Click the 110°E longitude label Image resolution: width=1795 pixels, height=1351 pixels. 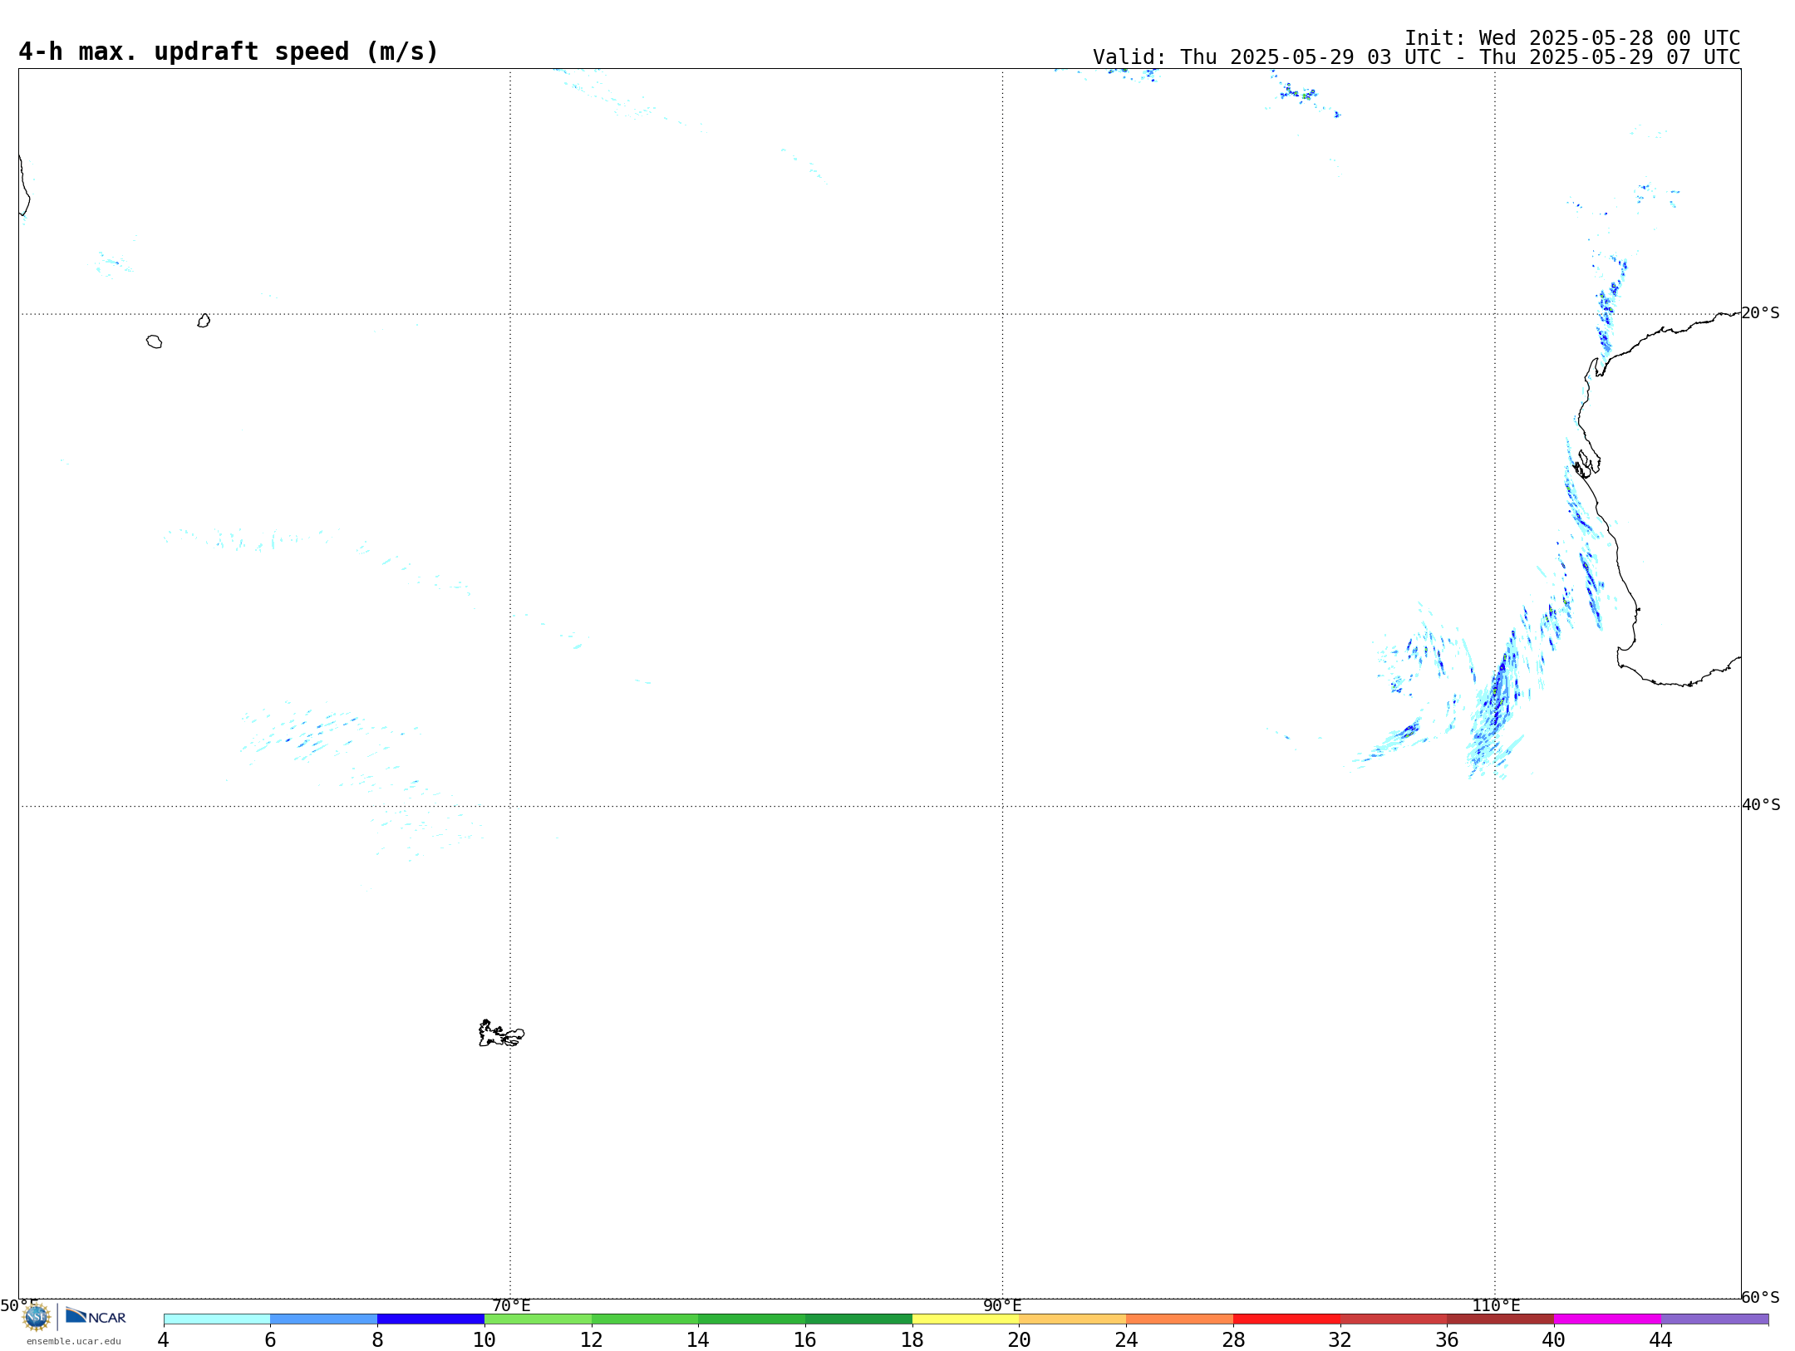[1496, 1305]
